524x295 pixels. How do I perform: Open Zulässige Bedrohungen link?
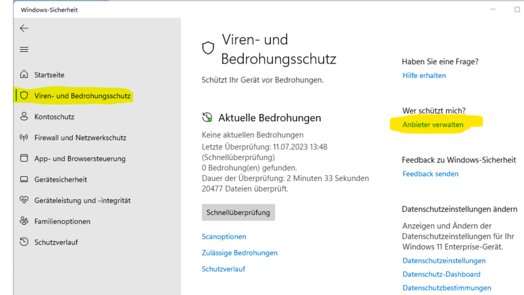point(240,252)
